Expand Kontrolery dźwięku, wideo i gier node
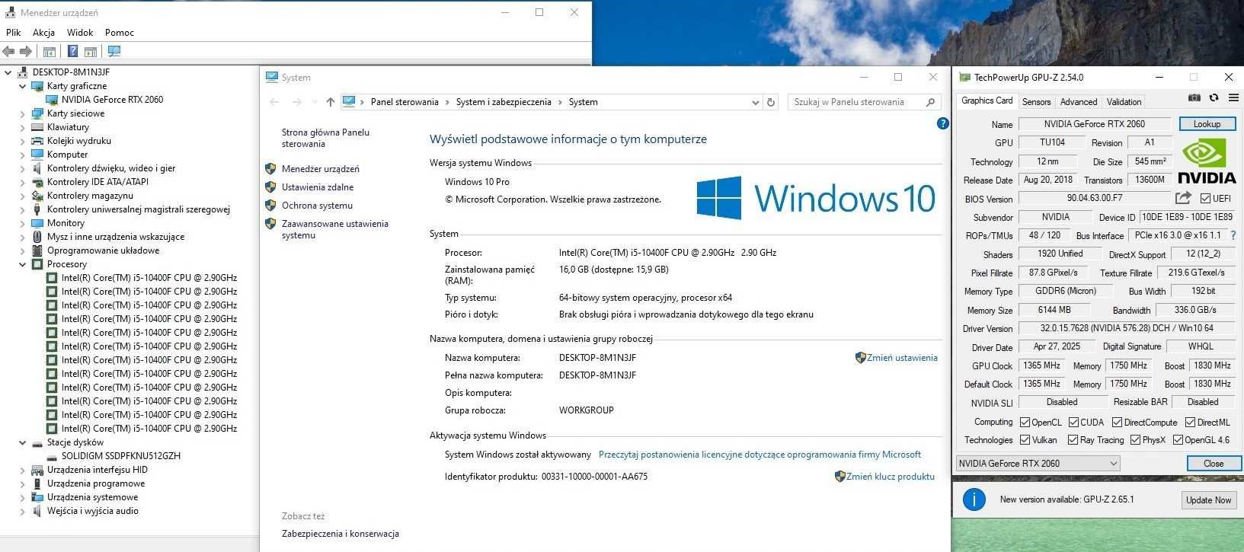The height and width of the screenshot is (552, 1244). point(23,168)
